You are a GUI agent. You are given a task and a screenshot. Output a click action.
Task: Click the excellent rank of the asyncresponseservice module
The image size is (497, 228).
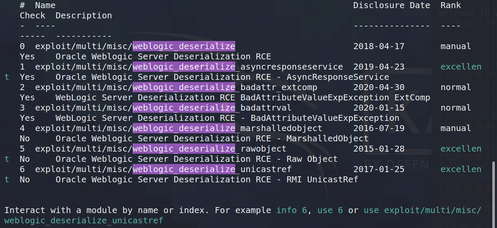(x=461, y=67)
